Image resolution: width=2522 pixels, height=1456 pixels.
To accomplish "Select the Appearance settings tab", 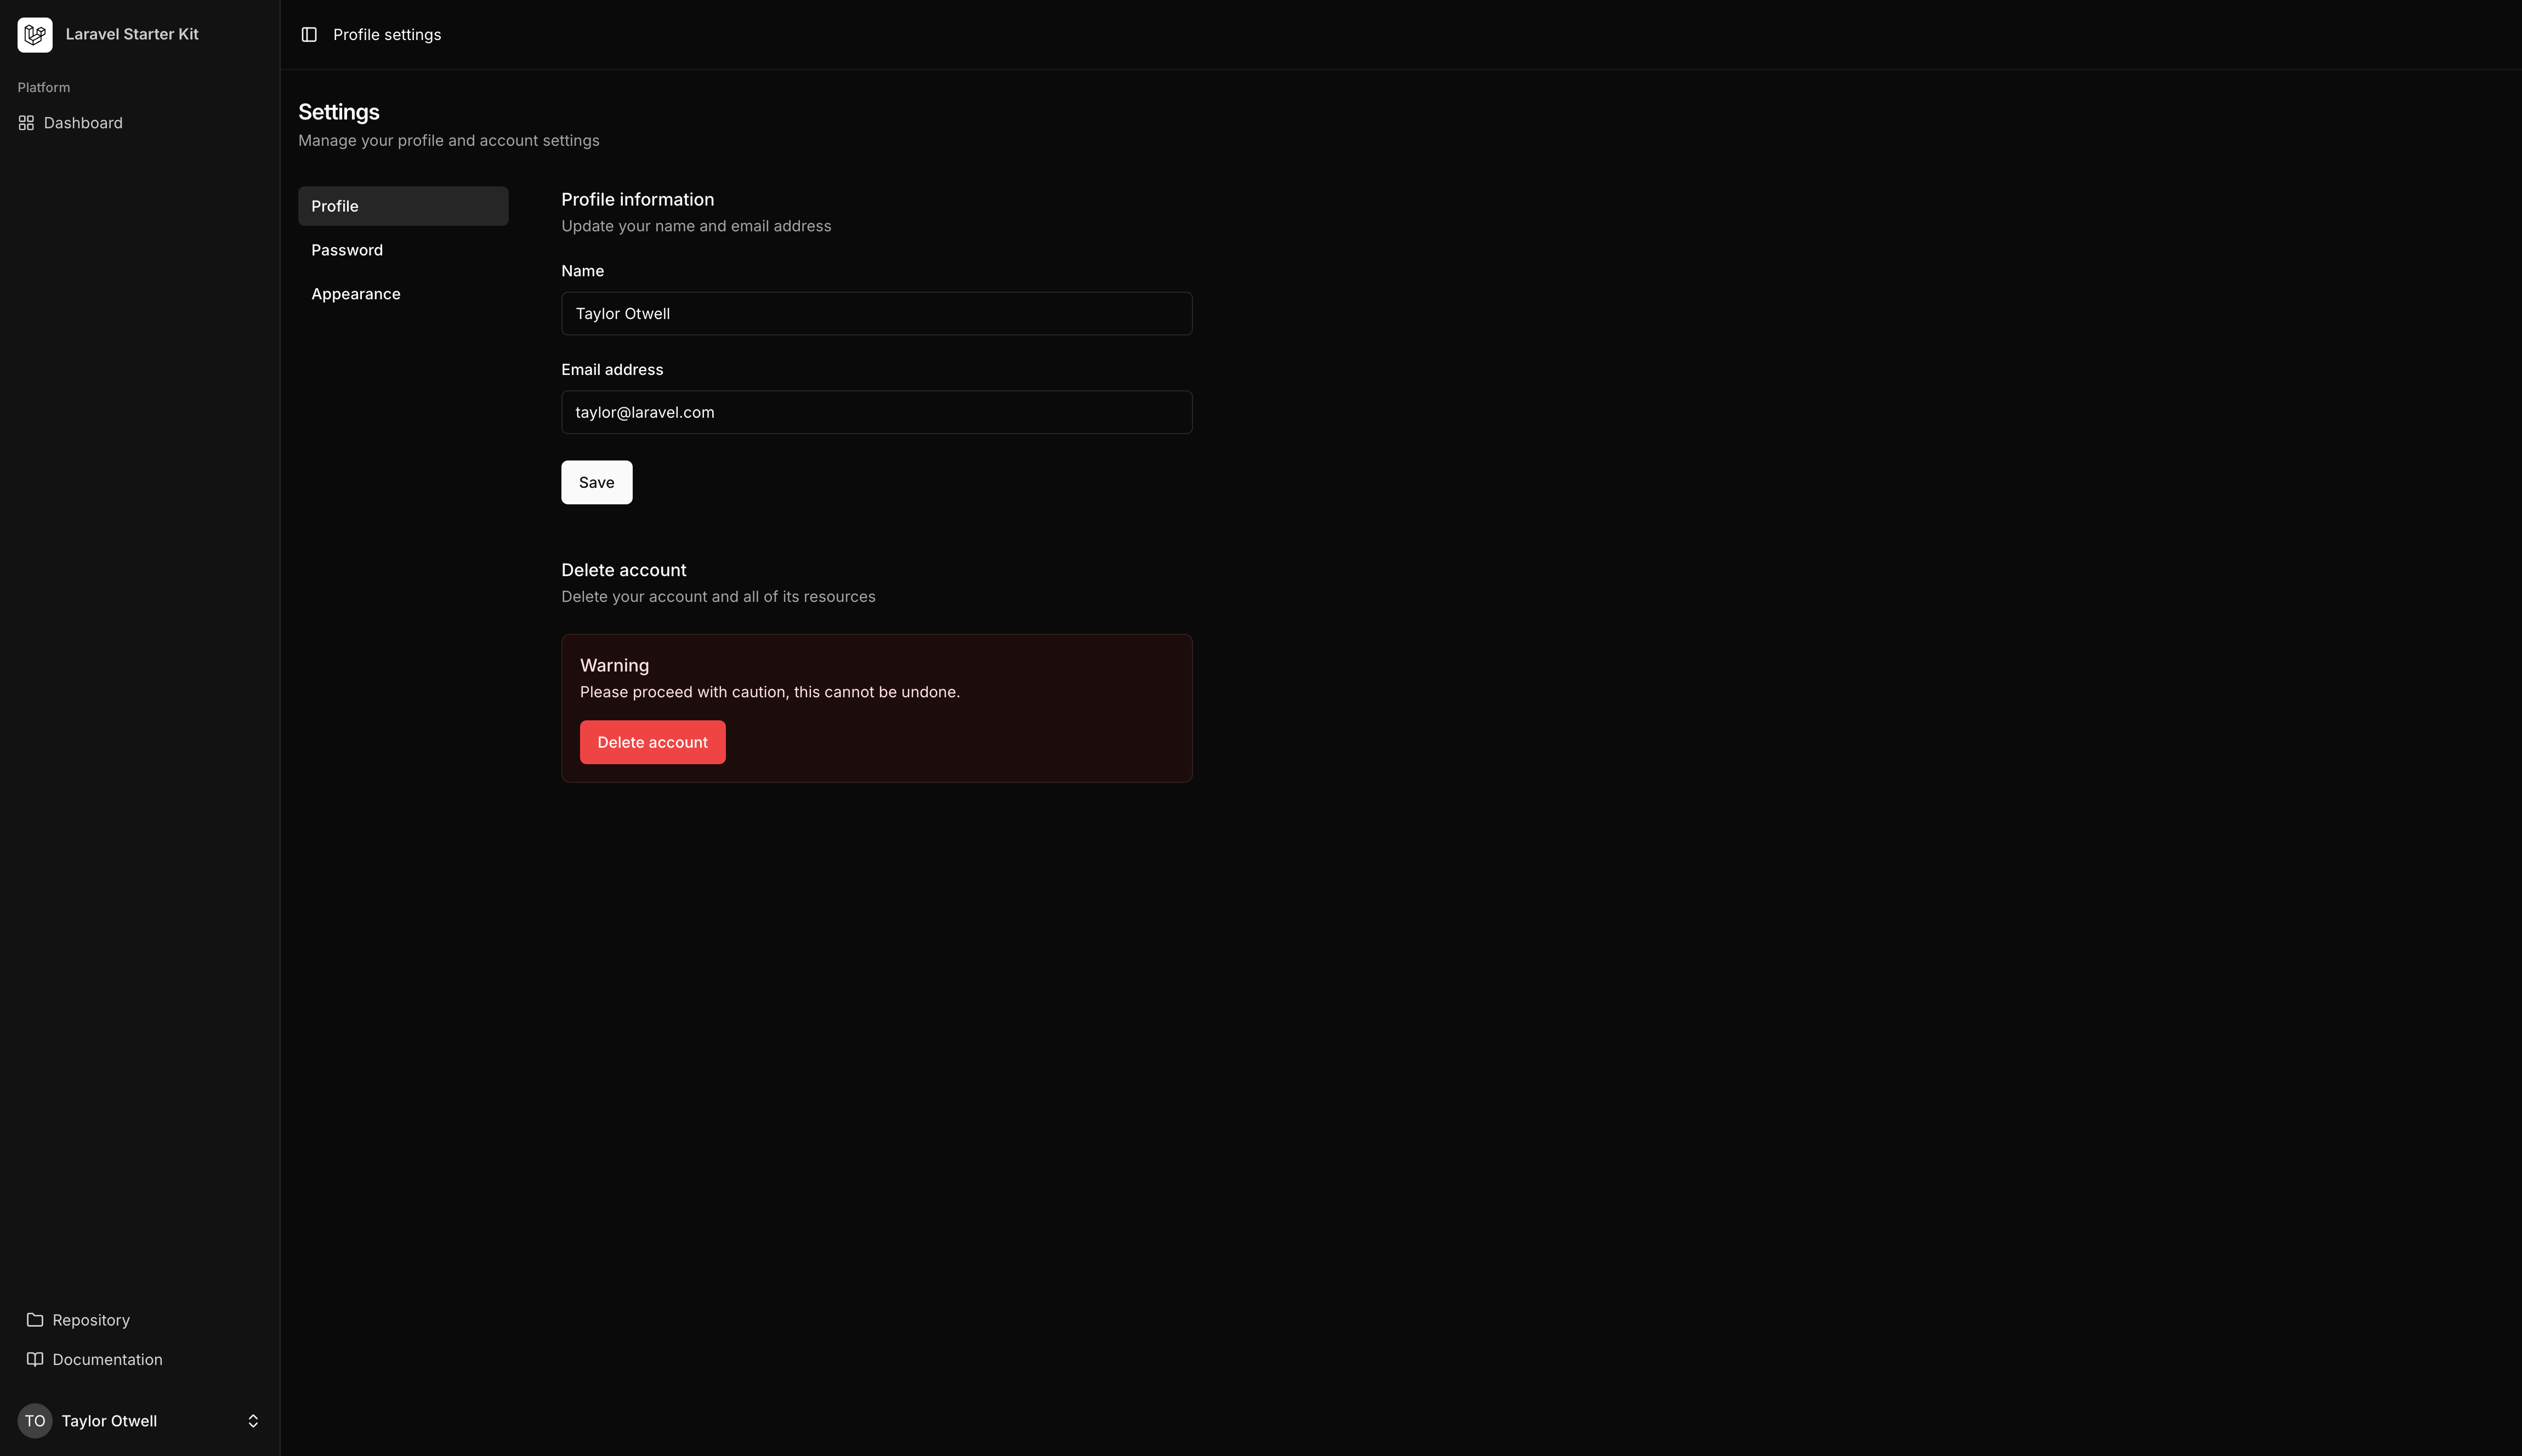I will point(355,293).
